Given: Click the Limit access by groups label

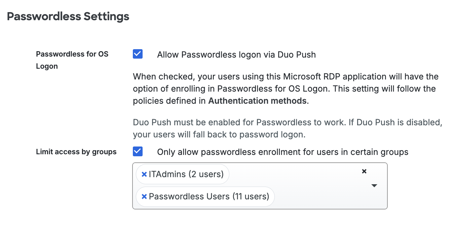Looking at the screenshot, I should [x=76, y=152].
